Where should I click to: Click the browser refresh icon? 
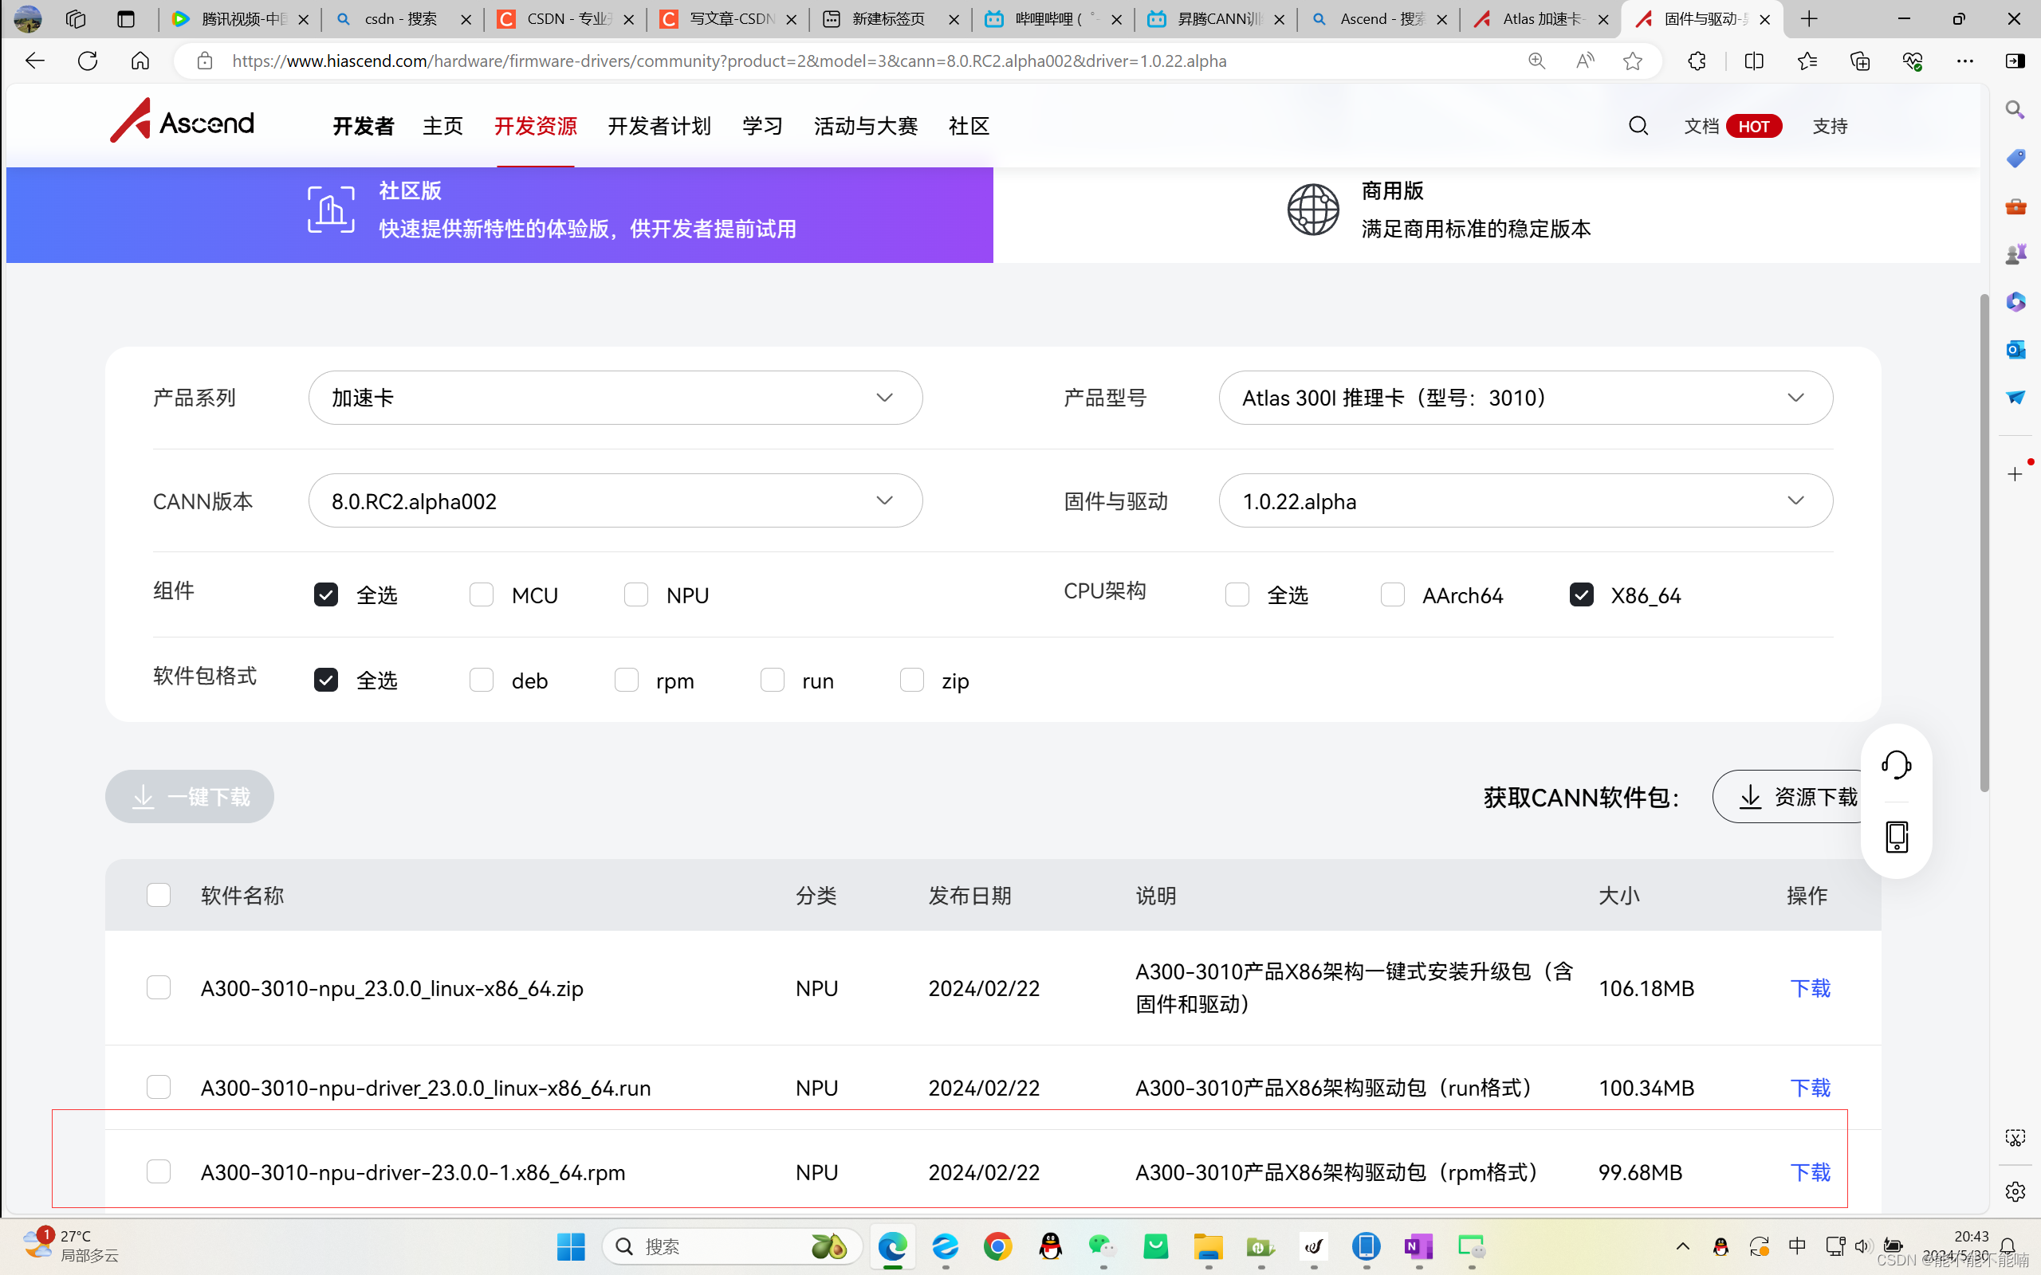point(88,61)
